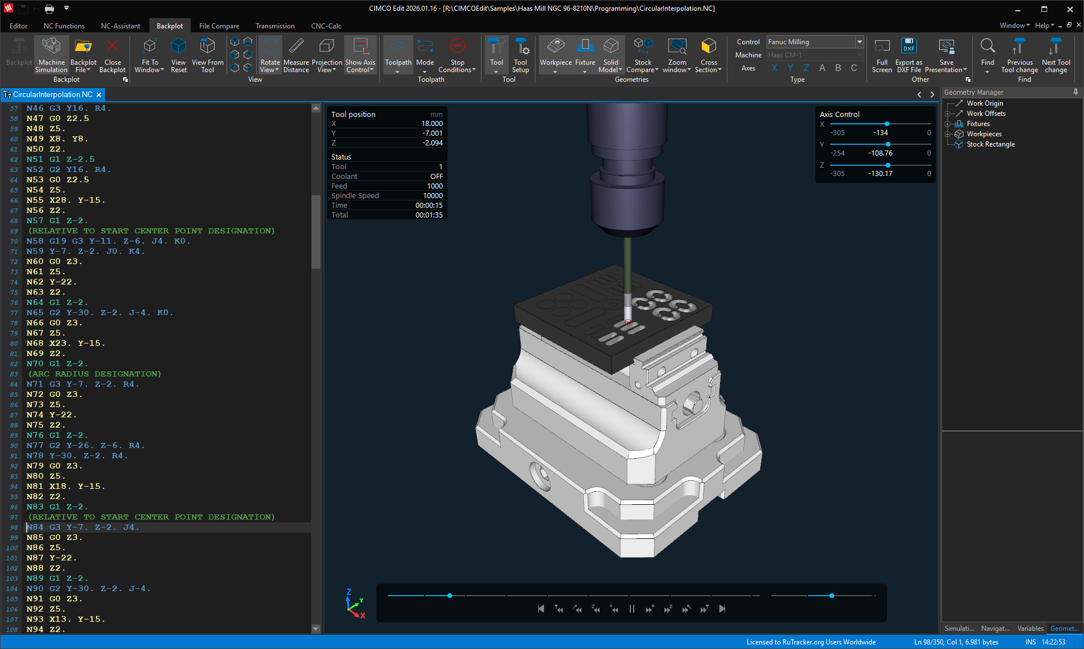1084x649 pixels.
Task: Close the CircularInterpolation.NC tab
Action: (x=99, y=95)
